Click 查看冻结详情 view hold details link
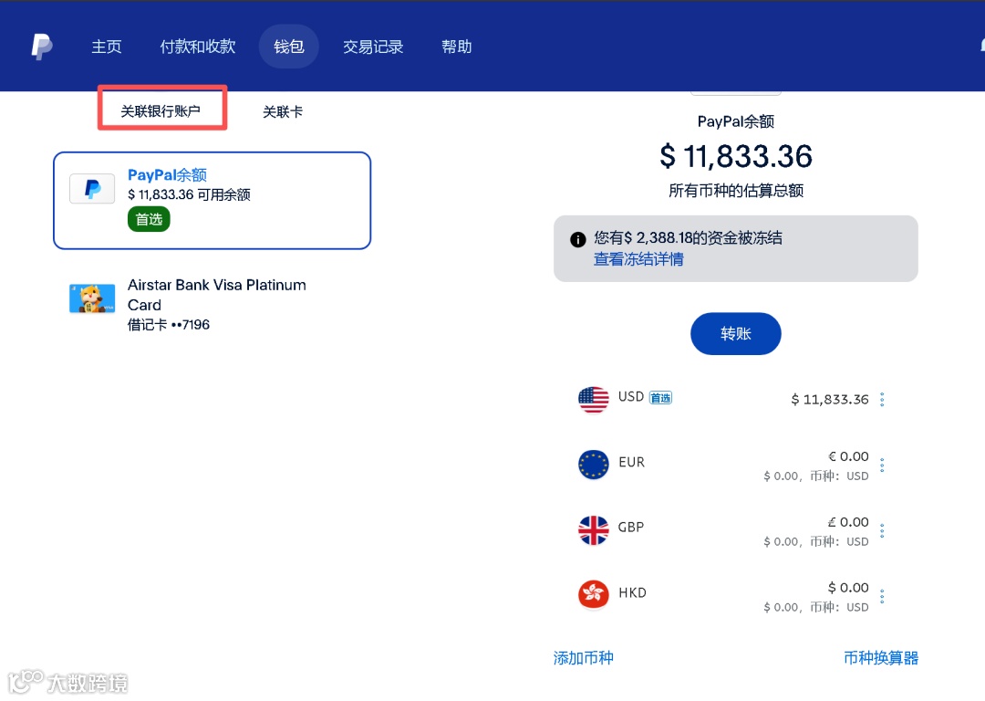This screenshot has height=701, width=985. tap(638, 259)
